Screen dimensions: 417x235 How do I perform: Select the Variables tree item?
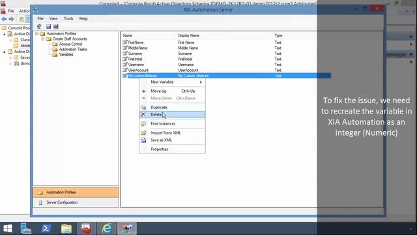66,55
